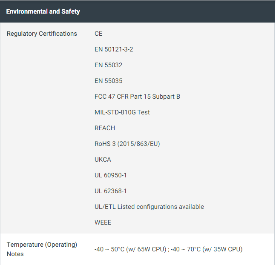276x265 pixels.
Task: Click the -40 ~ 70°C 35W CPU value
Action: click(x=207, y=249)
